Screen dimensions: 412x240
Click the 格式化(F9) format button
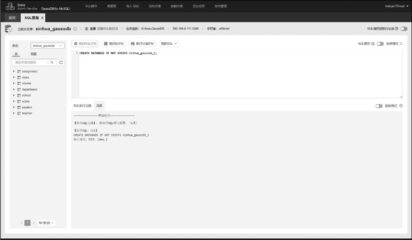114,44
